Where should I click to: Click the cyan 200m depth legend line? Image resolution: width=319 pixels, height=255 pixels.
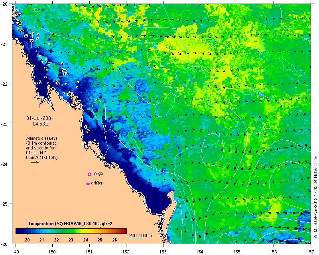pos(136,239)
